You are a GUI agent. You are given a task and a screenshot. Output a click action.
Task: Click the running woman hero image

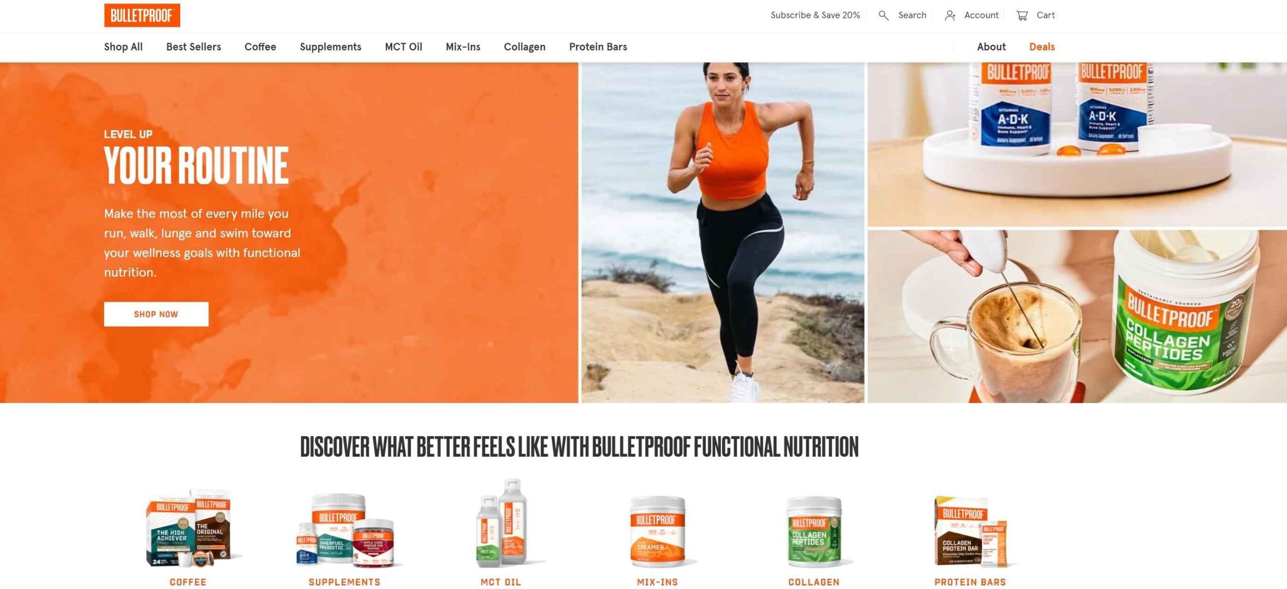click(x=723, y=233)
